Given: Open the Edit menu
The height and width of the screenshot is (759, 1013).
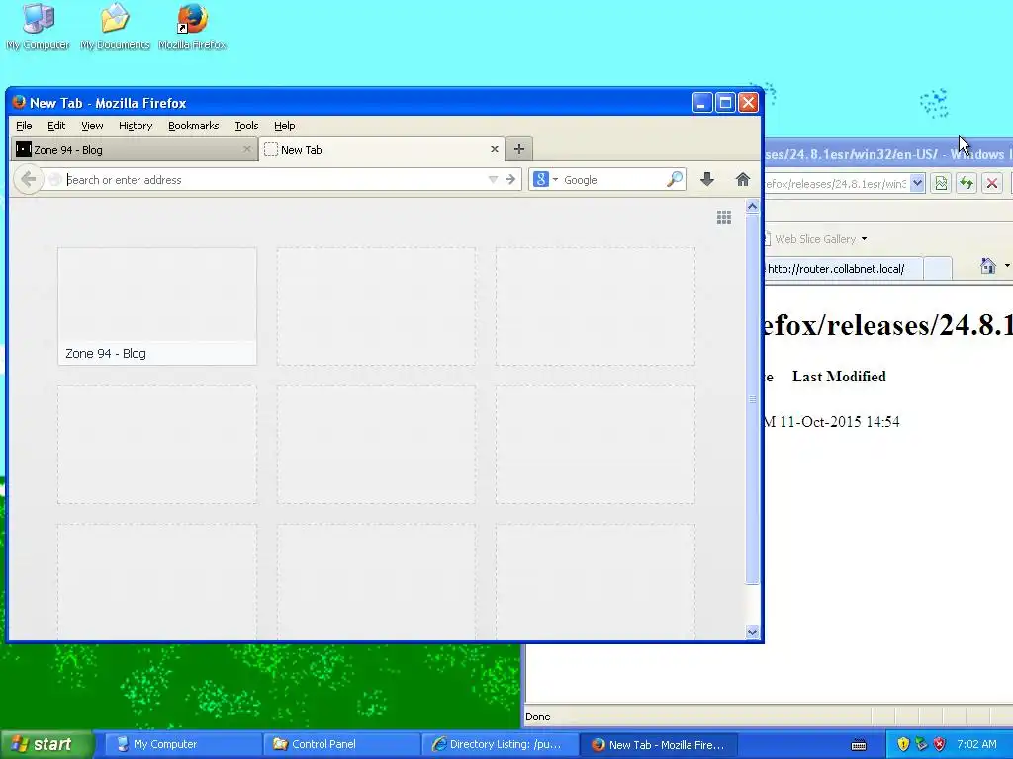Looking at the screenshot, I should pos(56,126).
